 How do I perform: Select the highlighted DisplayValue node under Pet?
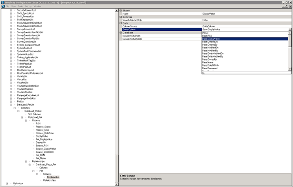[x=53, y=177]
